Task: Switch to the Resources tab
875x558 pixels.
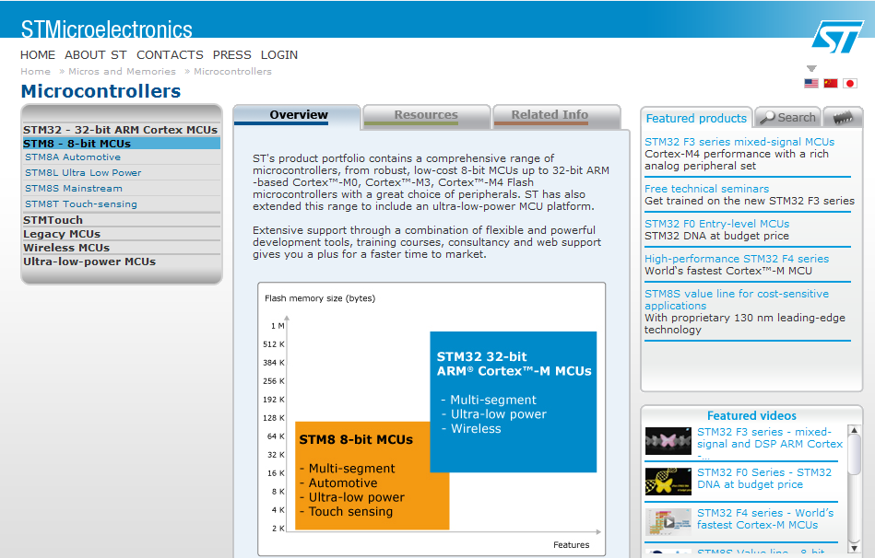Action: 426,115
